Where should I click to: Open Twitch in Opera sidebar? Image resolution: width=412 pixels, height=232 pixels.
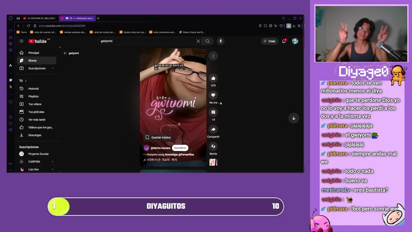pos(11,80)
